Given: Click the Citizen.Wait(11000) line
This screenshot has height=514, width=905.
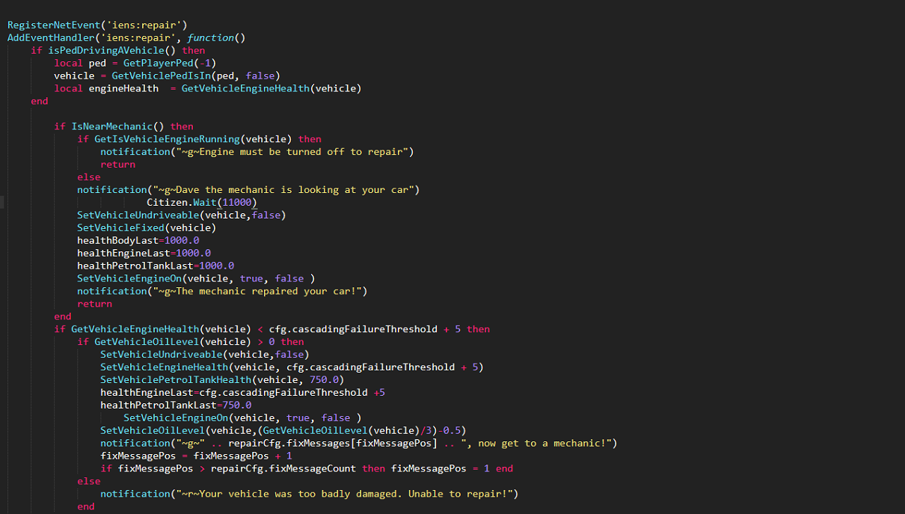Looking at the screenshot, I should [202, 202].
